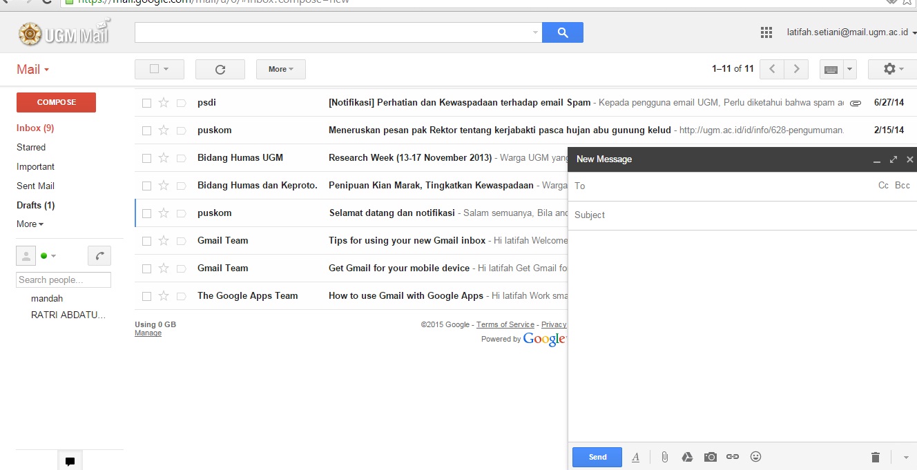
Task: Open chat with mandah
Action: 47,299
